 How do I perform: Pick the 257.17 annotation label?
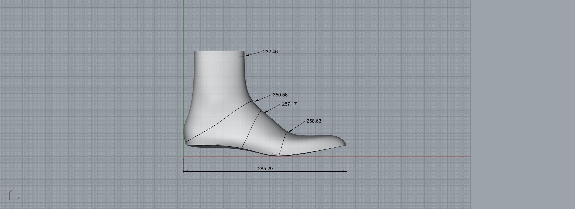click(289, 104)
